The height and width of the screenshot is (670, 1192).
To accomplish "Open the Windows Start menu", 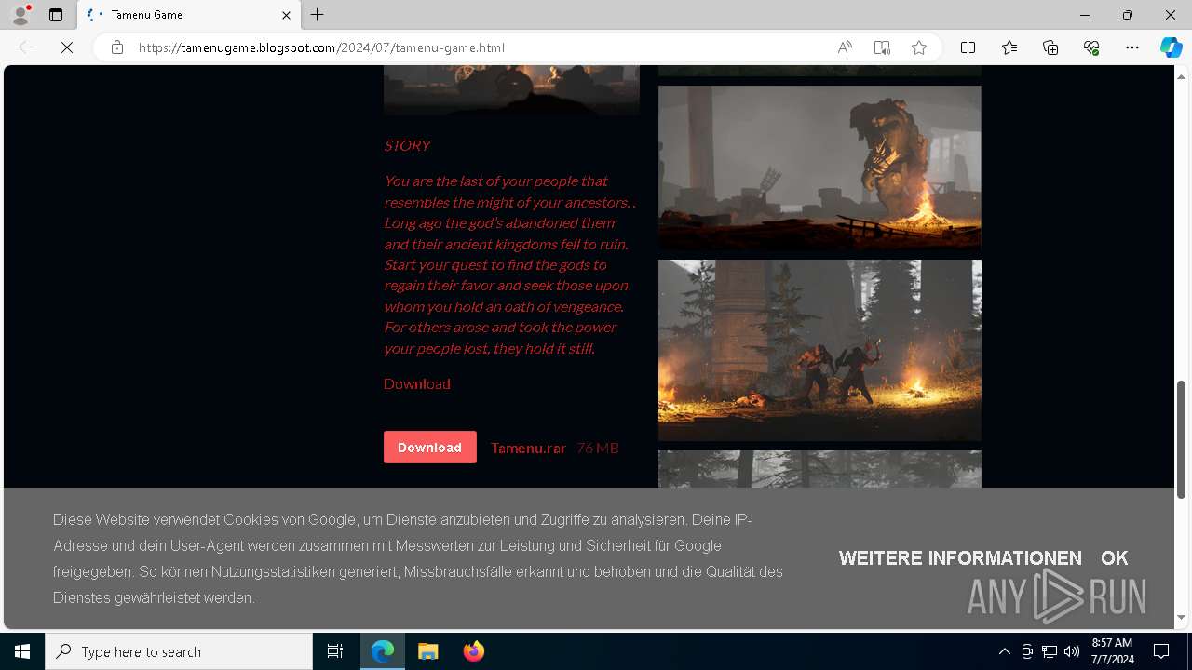I will 22,651.
